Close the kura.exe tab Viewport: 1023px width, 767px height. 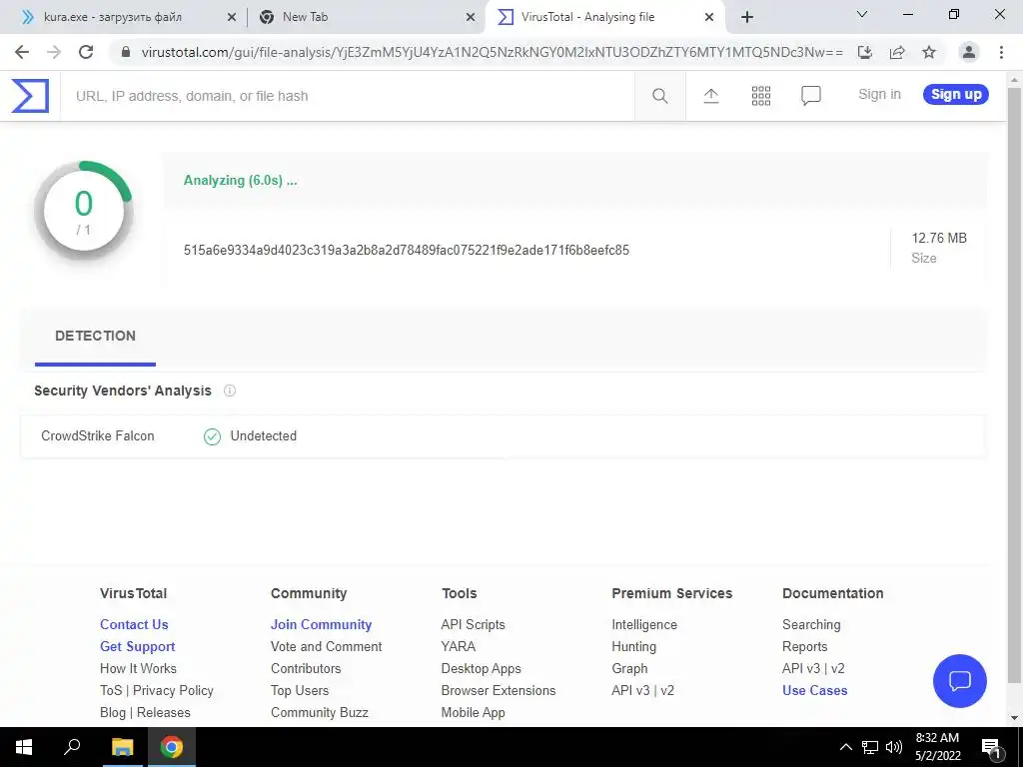point(232,18)
